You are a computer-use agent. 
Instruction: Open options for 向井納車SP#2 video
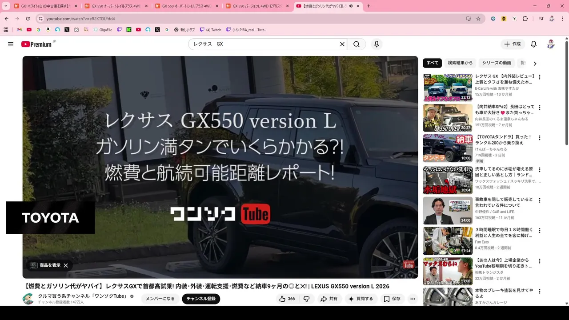540,108
